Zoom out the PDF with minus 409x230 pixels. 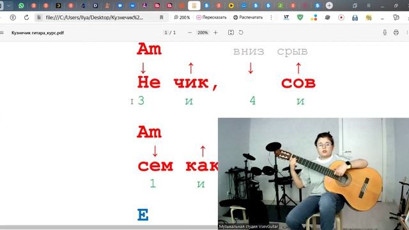[x=190, y=33]
